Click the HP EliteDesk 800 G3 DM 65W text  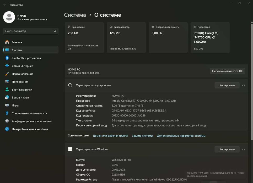[84, 73]
